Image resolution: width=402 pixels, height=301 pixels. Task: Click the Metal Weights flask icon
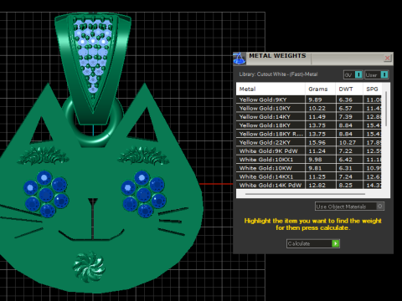click(x=240, y=59)
